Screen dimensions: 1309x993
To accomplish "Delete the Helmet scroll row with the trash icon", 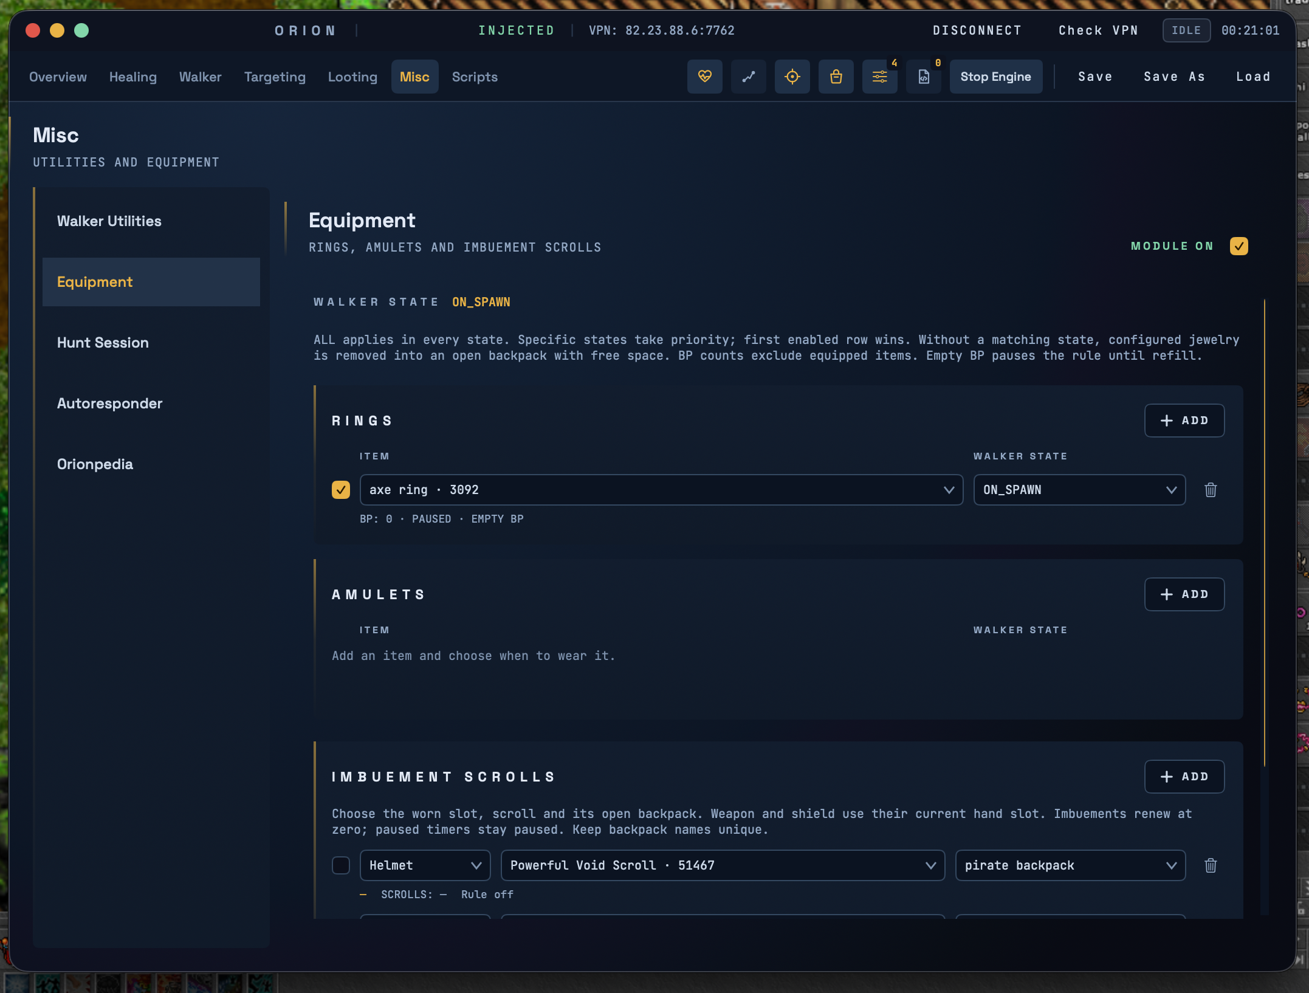I will pyautogui.click(x=1211, y=865).
